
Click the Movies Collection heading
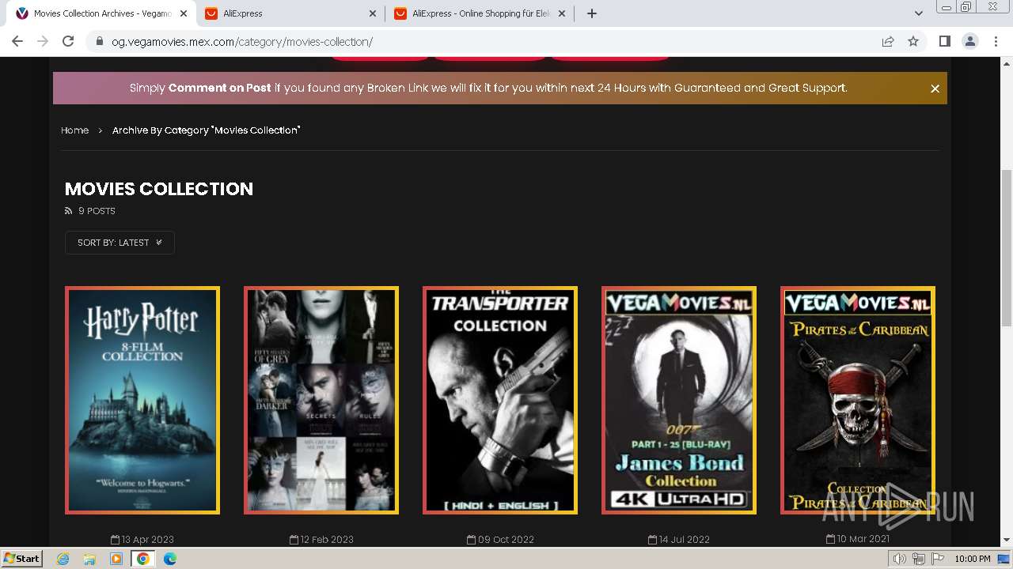(x=159, y=189)
